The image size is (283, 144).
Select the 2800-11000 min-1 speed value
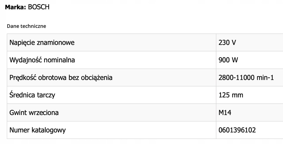point(246,78)
